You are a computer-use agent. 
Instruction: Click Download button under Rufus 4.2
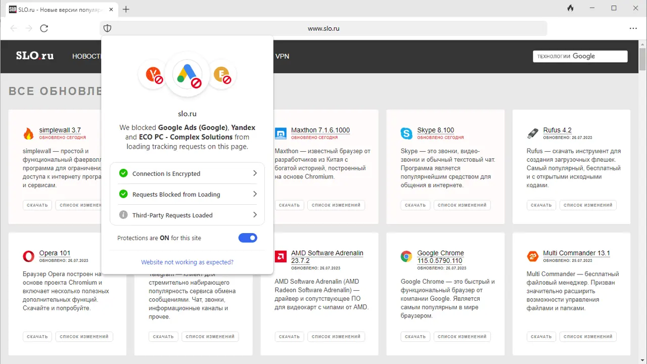541,205
